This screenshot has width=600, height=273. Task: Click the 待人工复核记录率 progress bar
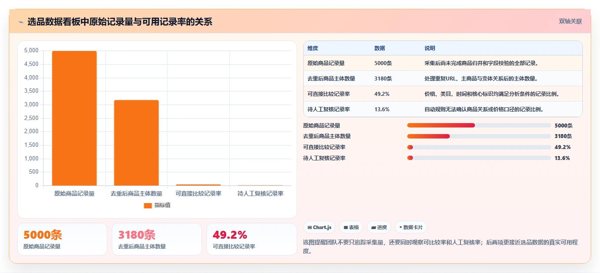[x=479, y=158]
